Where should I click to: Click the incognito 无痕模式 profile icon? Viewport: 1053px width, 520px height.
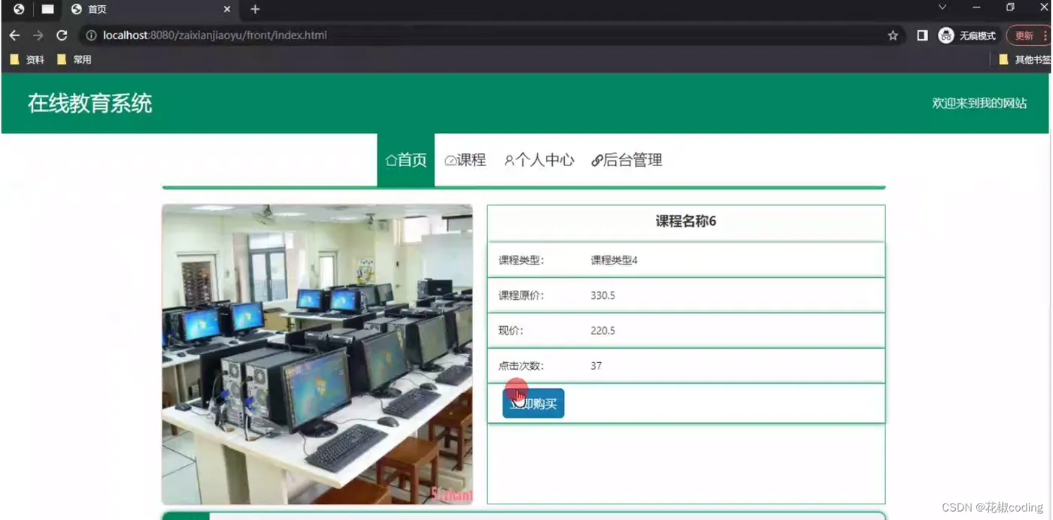click(946, 35)
